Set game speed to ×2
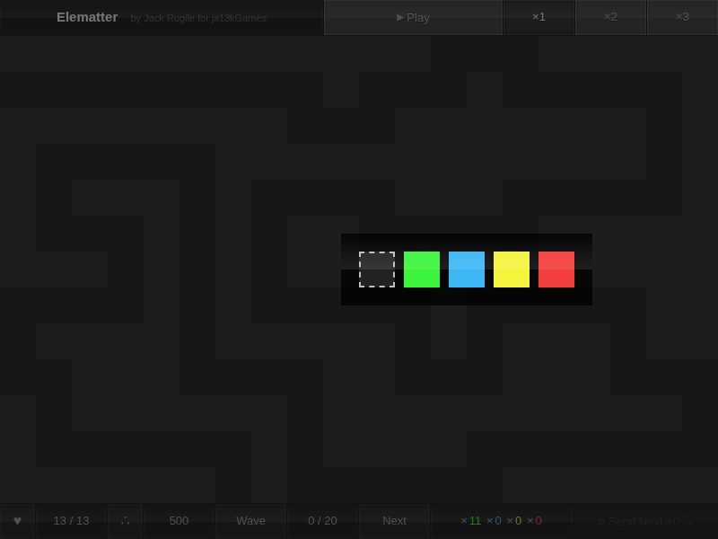 click(x=610, y=17)
